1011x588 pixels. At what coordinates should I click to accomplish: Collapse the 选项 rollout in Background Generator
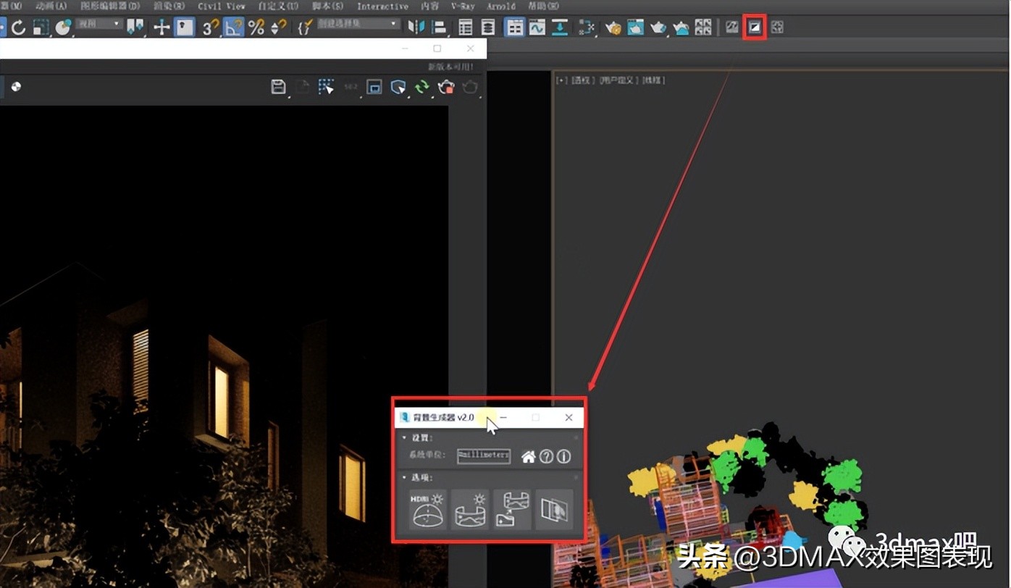403,476
